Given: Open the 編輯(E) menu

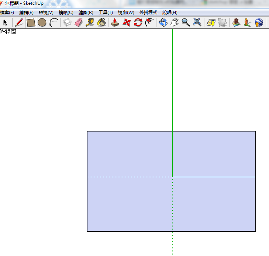Looking at the screenshot, I should (26, 13).
